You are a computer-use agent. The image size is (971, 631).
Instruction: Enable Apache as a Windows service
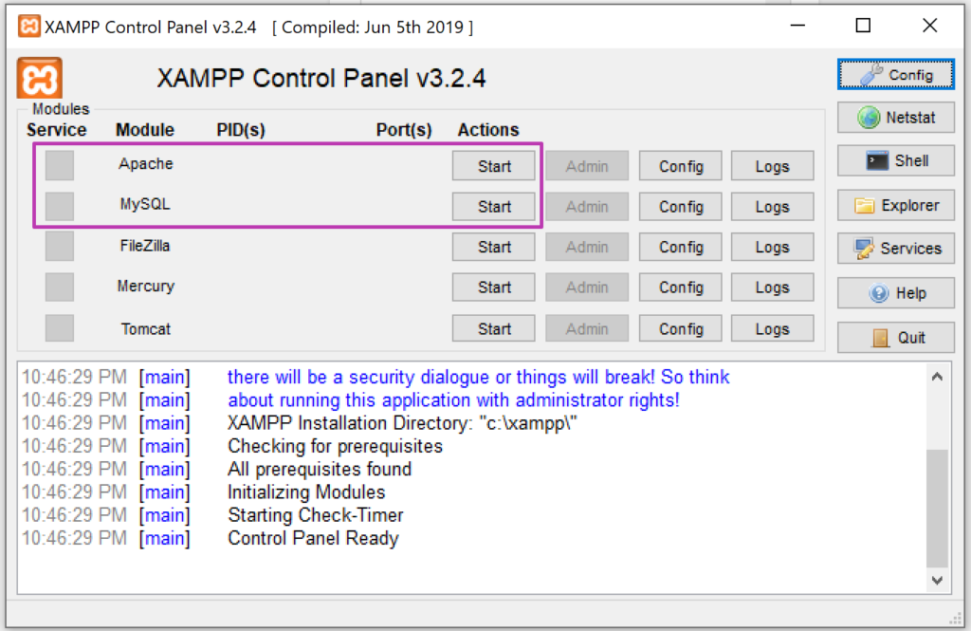(59, 164)
